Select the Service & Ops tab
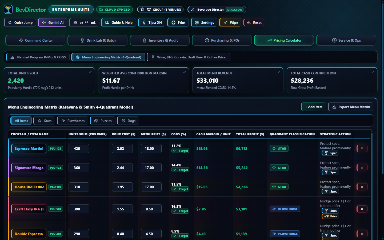Viewport: 384px width, 240px height. pyautogui.click(x=346, y=40)
